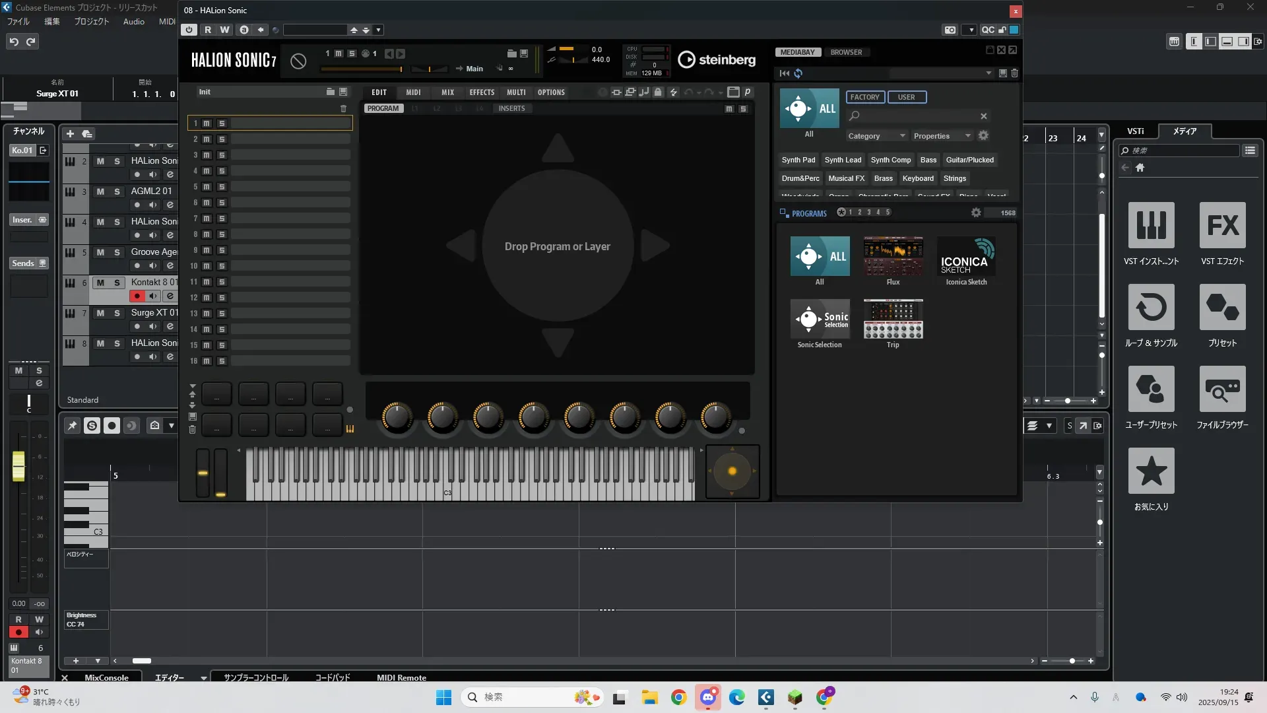Open the Loops & Samples tile

click(x=1151, y=307)
